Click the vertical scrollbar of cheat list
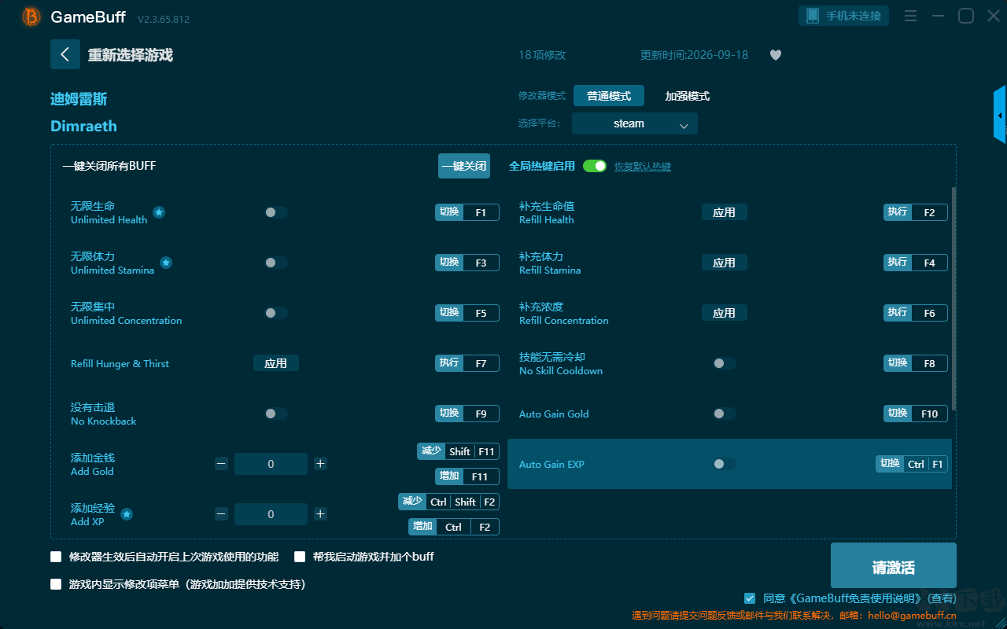This screenshot has width=1007, height=629. [954, 299]
